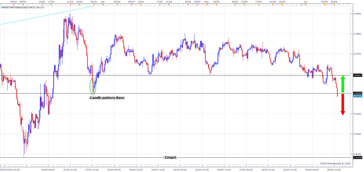
Task: Click the 0.9400 price axis label
Action: click(357, 114)
